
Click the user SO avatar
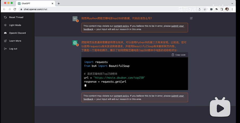point(75,19)
